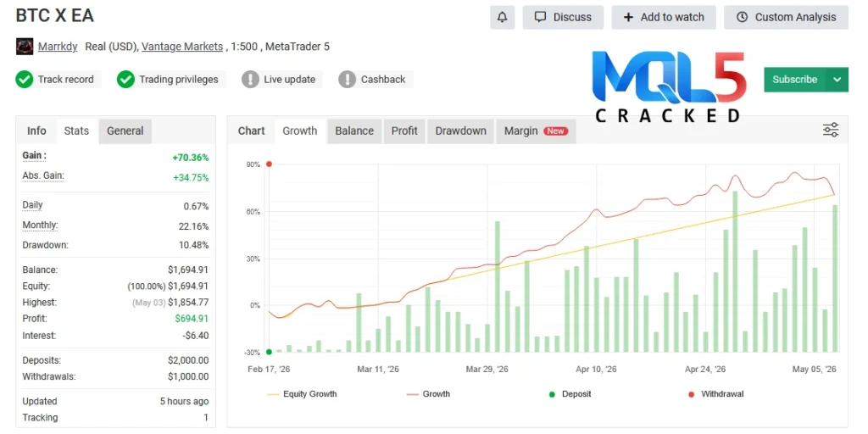
Task: Open the Profit chart tab
Action: click(404, 131)
